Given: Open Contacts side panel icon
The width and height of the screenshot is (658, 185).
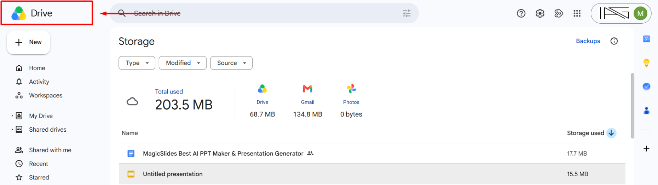Looking at the screenshot, I should point(646,111).
